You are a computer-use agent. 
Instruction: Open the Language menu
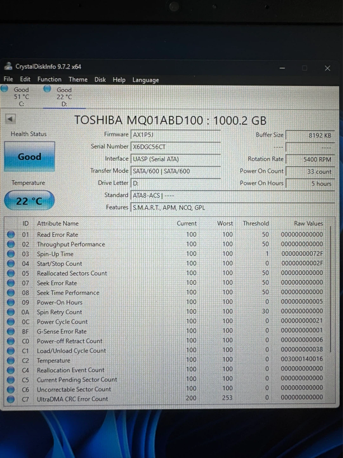pos(146,80)
